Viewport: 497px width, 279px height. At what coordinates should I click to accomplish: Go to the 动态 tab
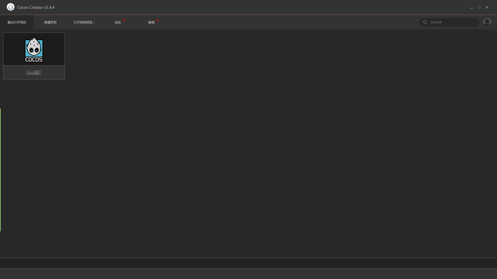click(x=118, y=22)
